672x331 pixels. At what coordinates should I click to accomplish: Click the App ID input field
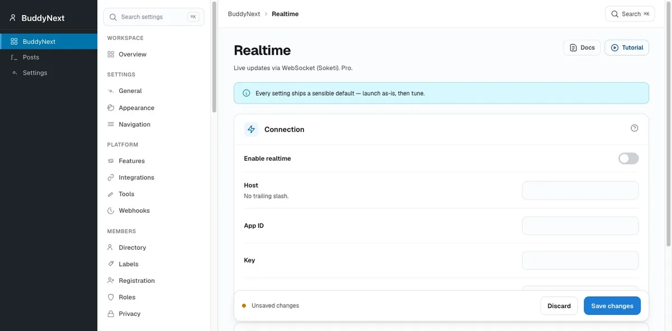[x=580, y=226]
